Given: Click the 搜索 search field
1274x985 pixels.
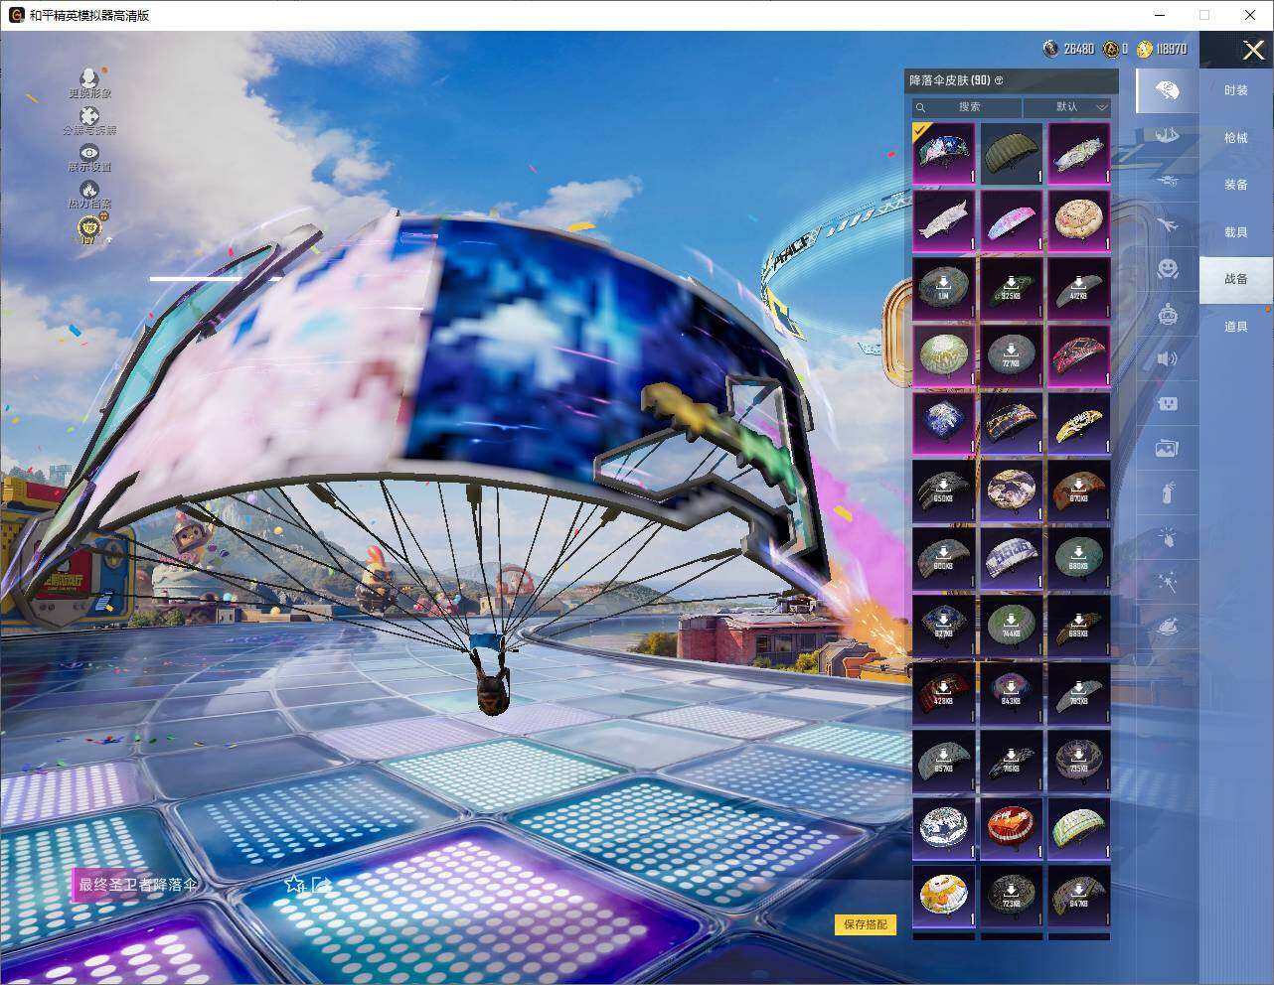Looking at the screenshot, I should 968,107.
